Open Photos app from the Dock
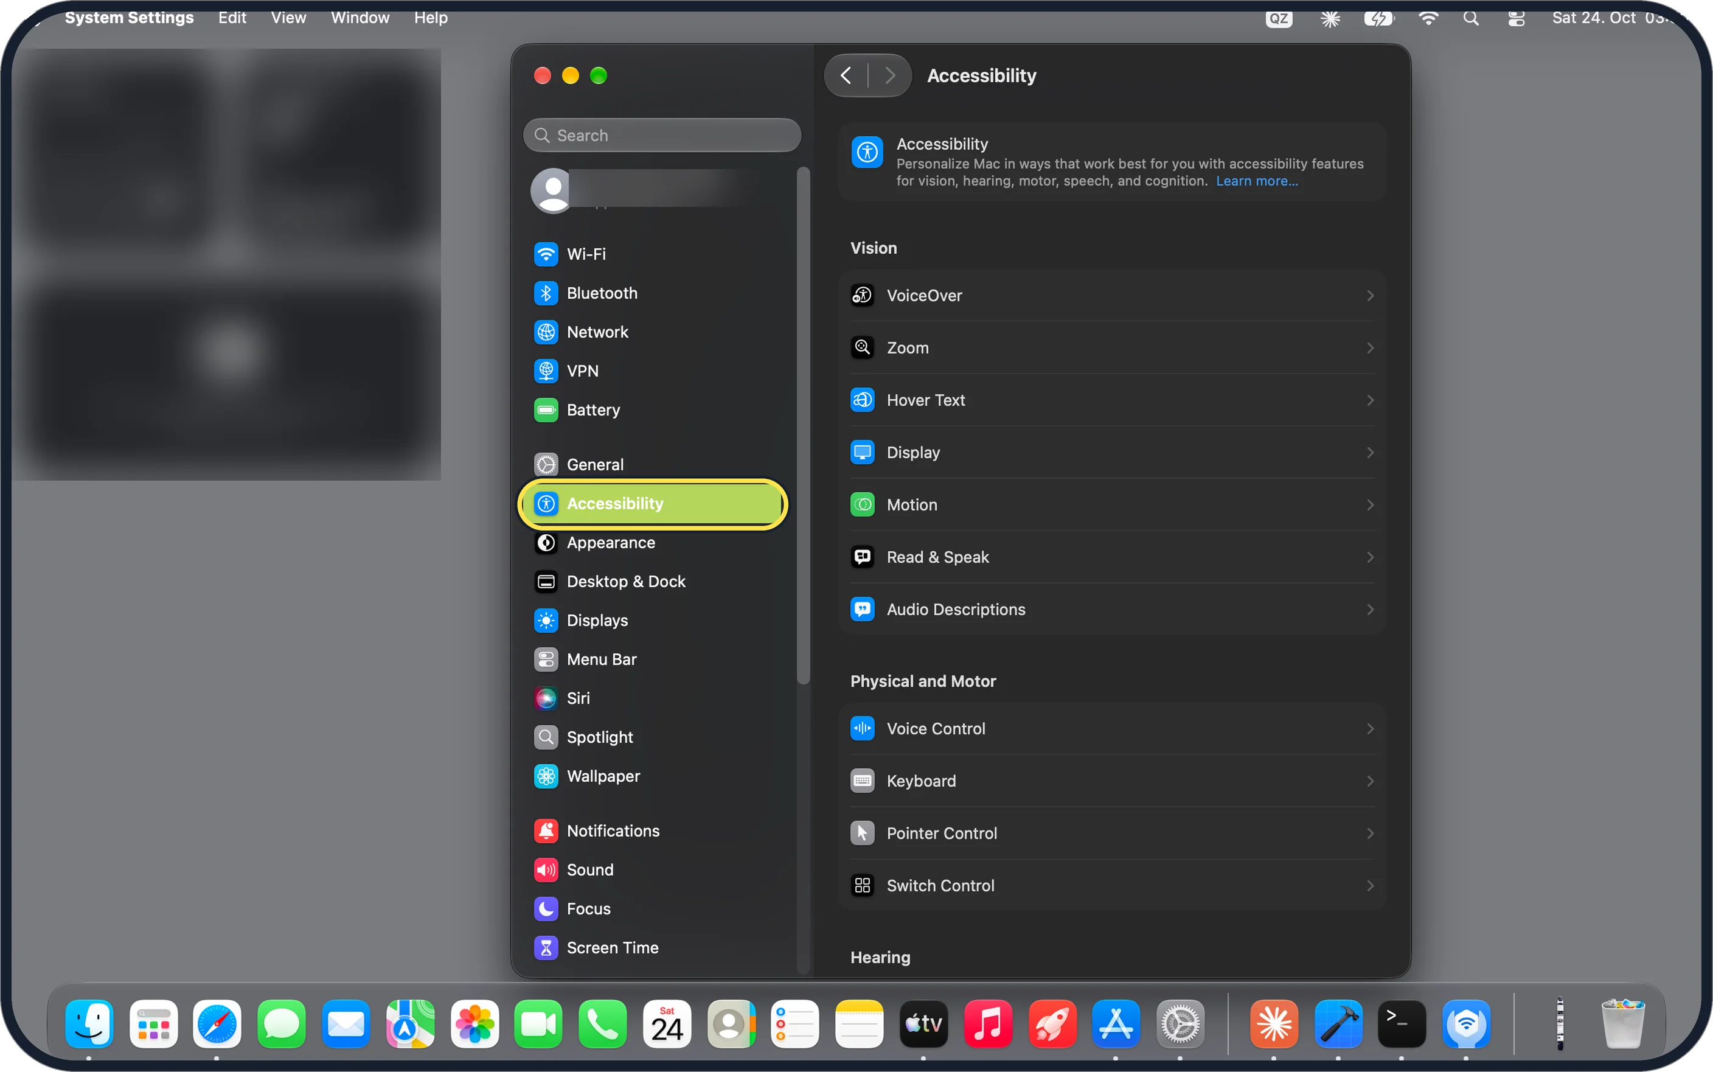 point(474,1024)
